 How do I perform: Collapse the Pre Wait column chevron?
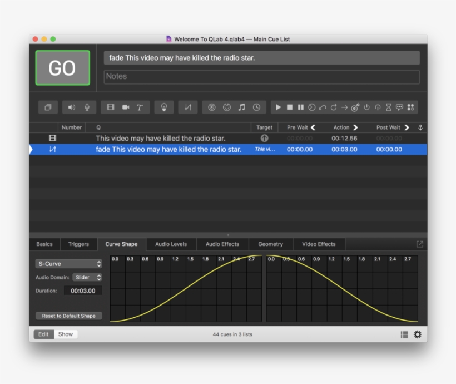point(313,127)
